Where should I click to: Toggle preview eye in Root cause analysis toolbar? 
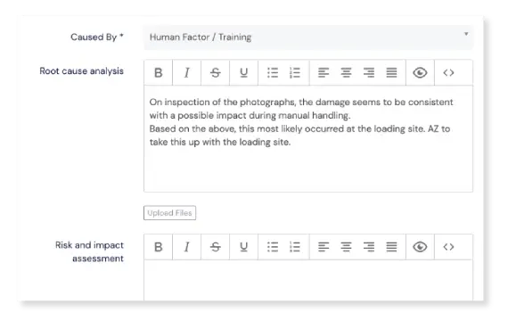click(x=420, y=72)
